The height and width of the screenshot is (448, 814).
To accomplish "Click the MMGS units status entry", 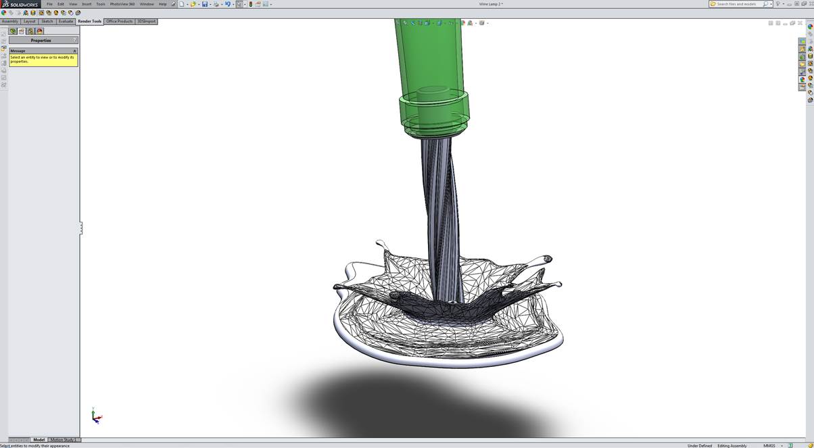I will pos(769,445).
